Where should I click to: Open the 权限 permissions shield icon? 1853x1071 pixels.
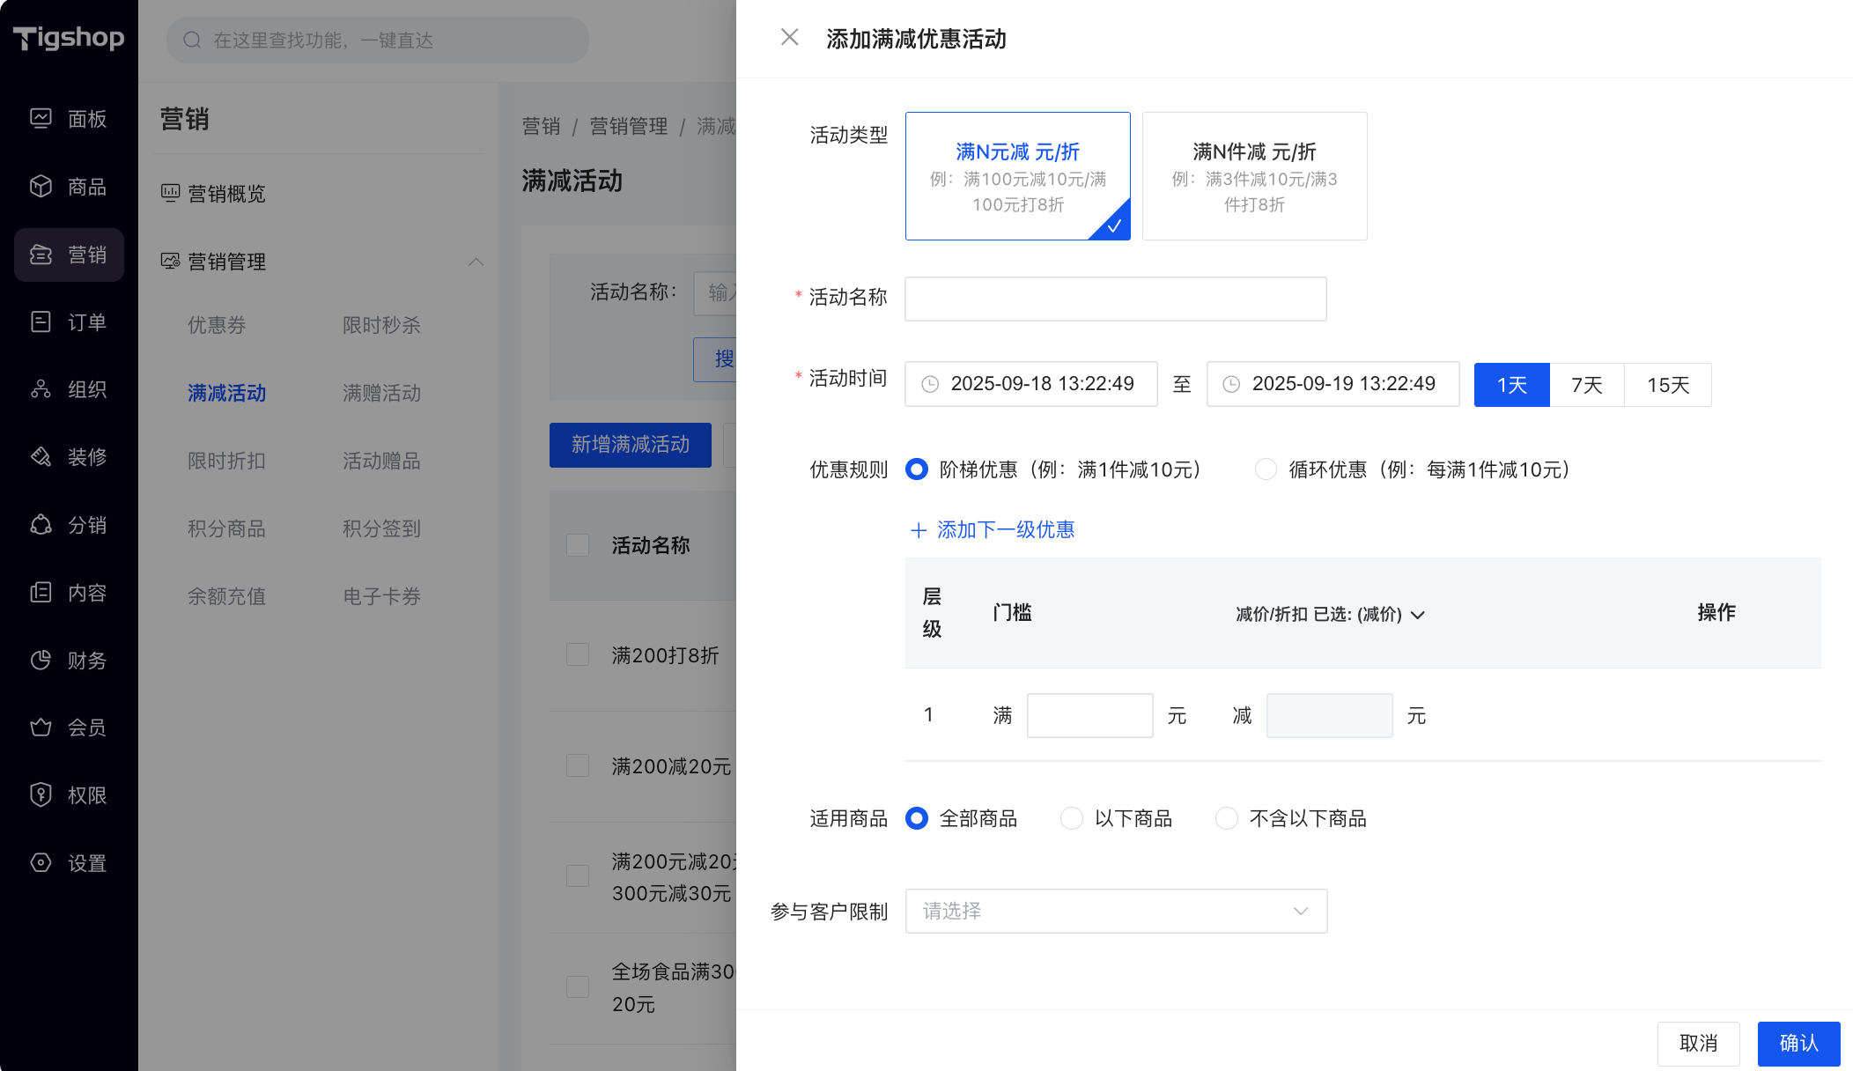[x=41, y=794]
